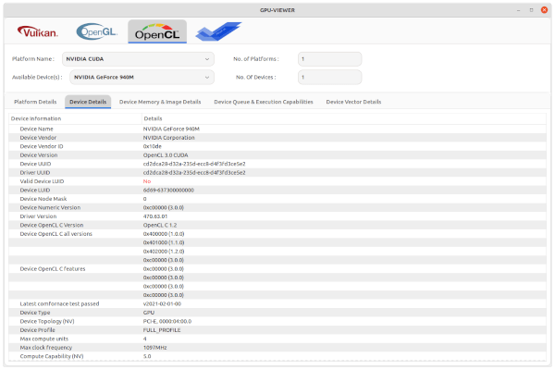Select the Device Node Mask row
This screenshot has width=555, height=370.
click(277, 199)
